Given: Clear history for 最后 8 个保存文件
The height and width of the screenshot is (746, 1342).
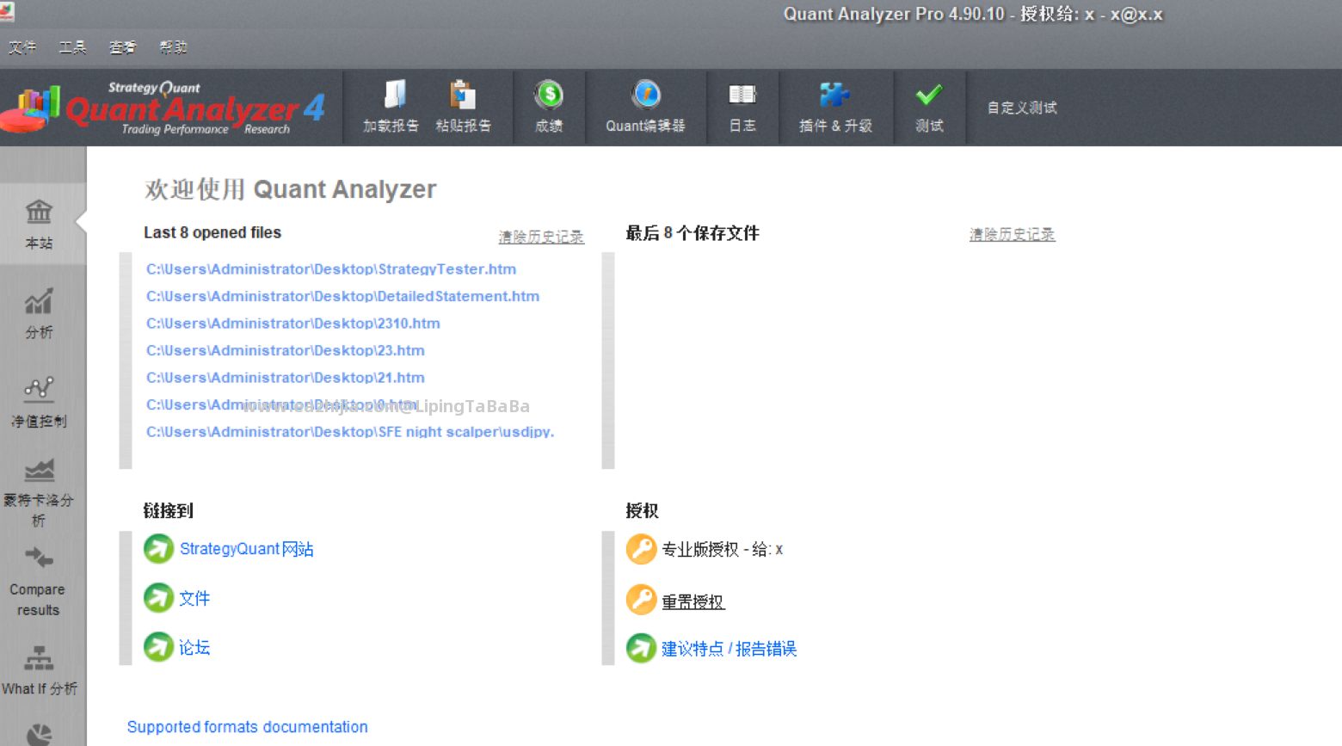Looking at the screenshot, I should [1012, 234].
